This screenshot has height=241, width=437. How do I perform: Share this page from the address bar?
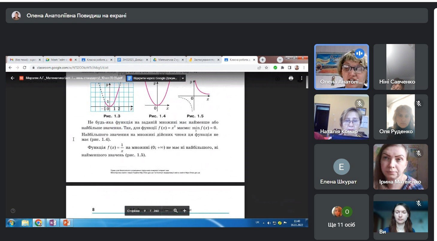(259, 68)
